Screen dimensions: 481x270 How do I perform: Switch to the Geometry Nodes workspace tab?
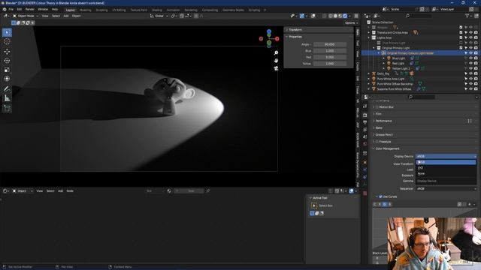(x=233, y=10)
